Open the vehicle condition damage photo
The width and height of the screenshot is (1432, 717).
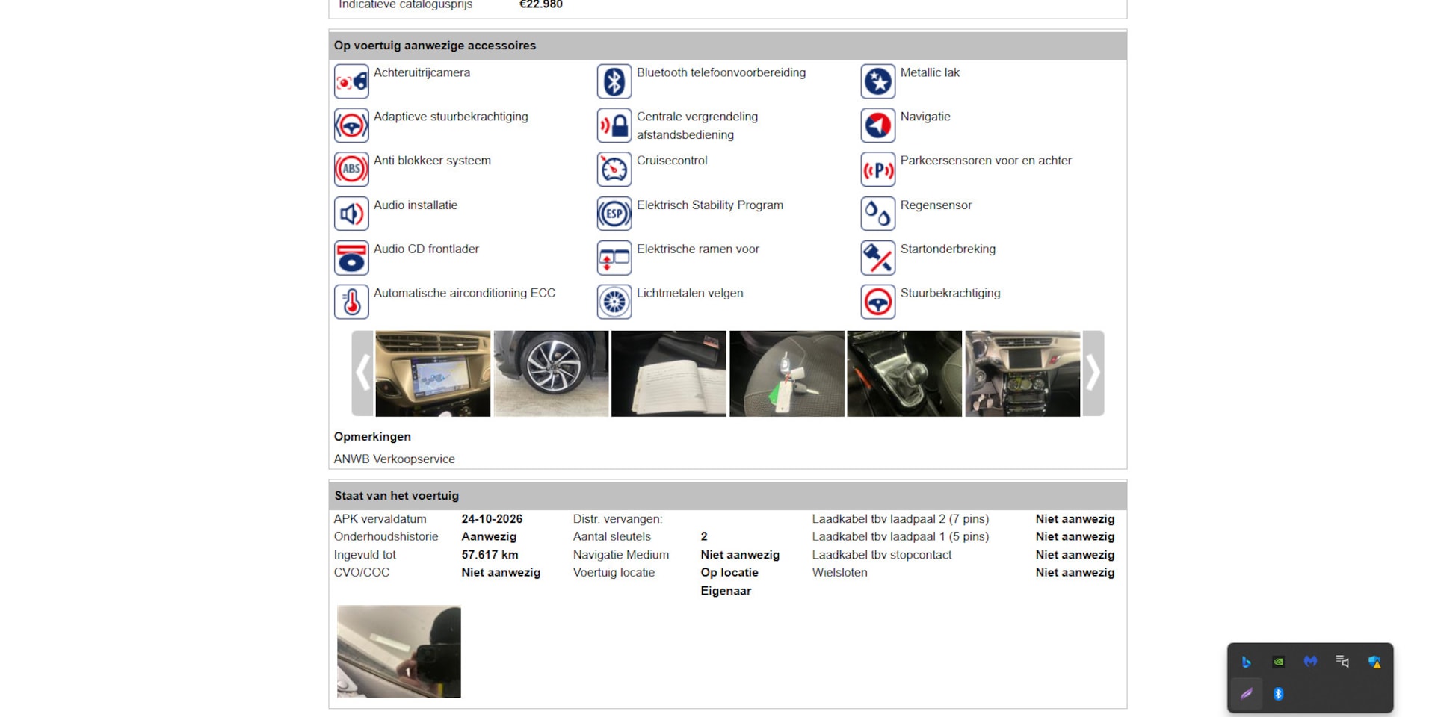tap(398, 651)
